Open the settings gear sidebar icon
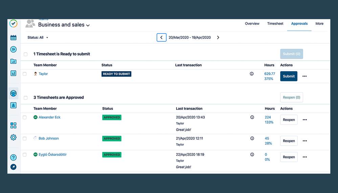338x193 pixels. coord(14,137)
